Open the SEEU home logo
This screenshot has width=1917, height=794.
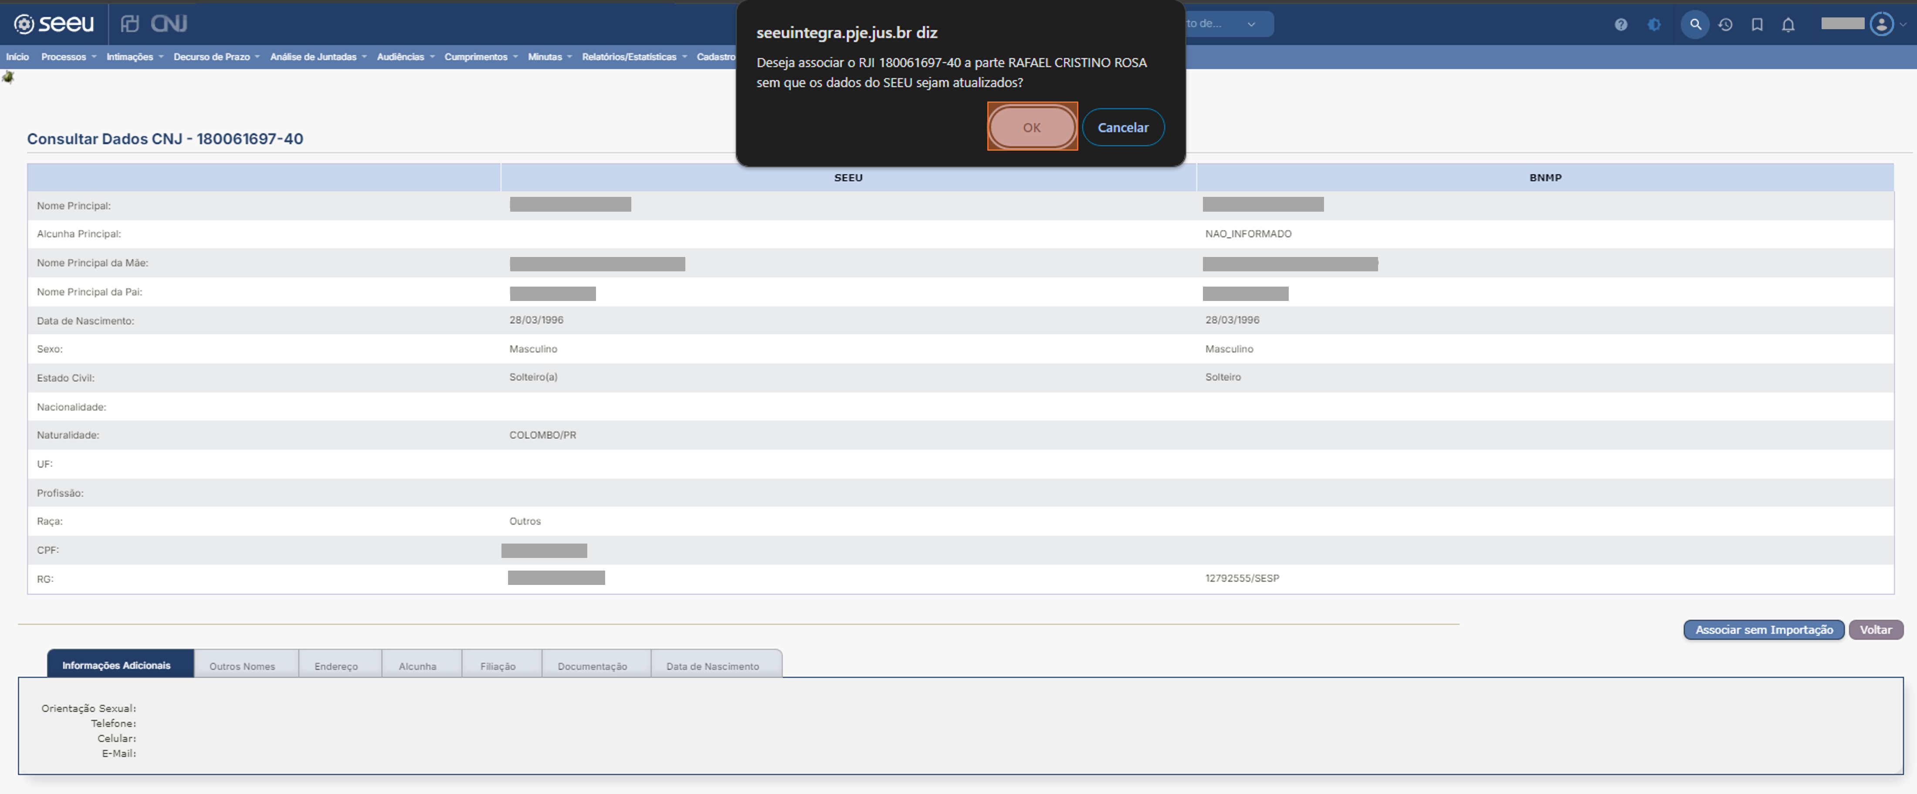pyautogui.click(x=54, y=24)
